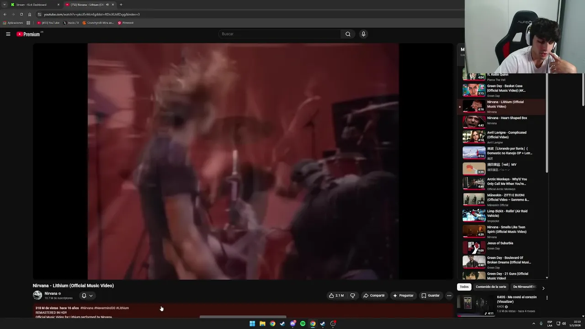Image resolution: width=585 pixels, height=329 pixels.
Task: Open the Windows Start menu
Action: [252, 324]
